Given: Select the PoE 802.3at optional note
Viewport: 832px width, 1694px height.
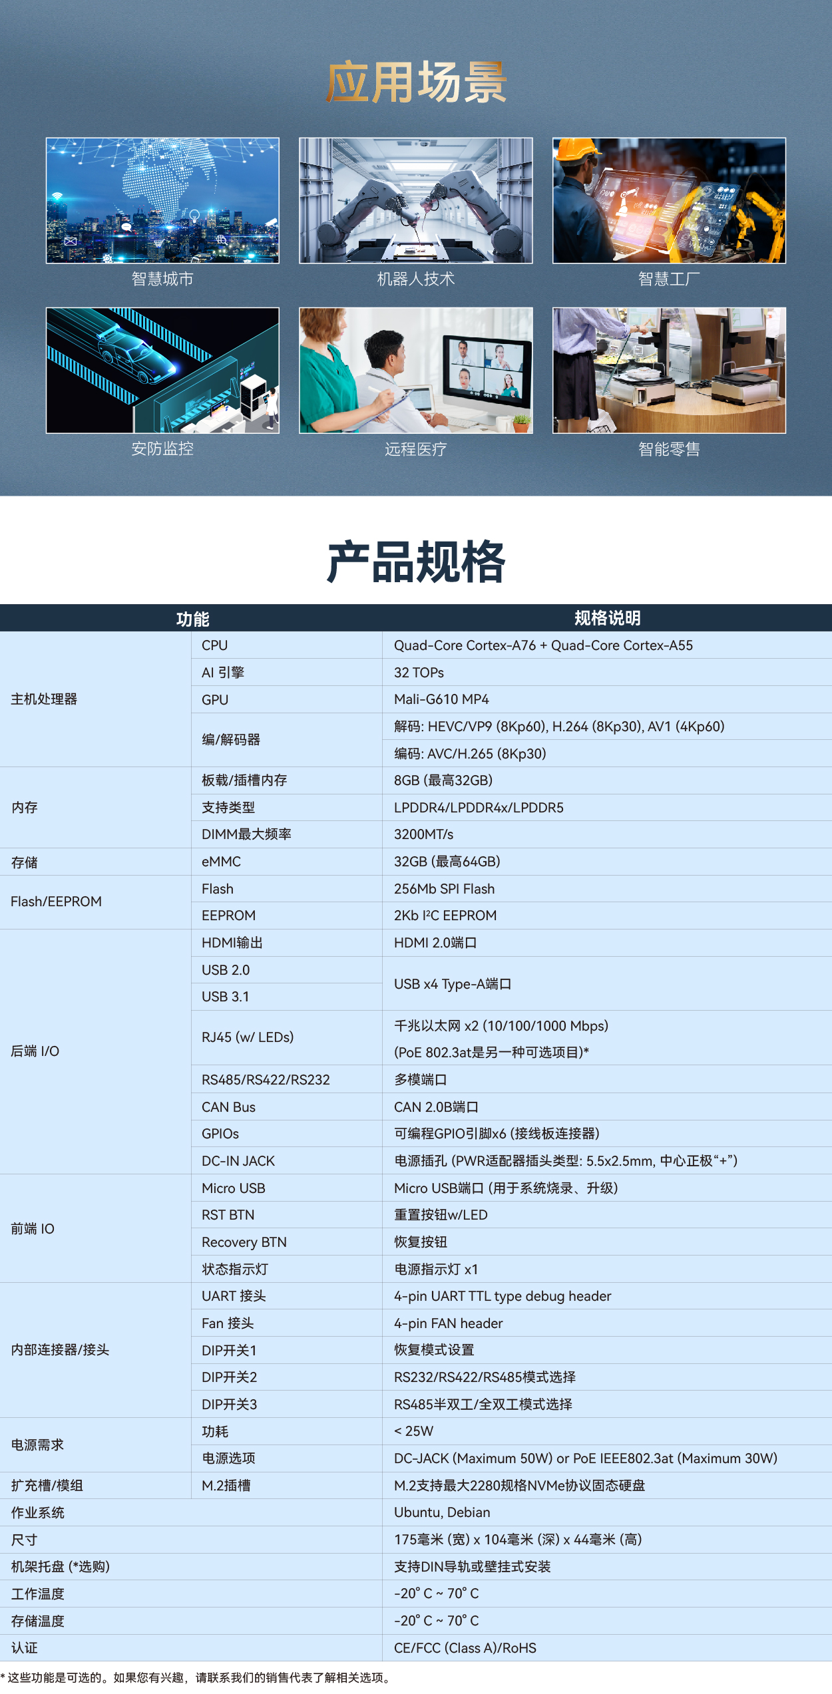Looking at the screenshot, I should click(491, 1053).
